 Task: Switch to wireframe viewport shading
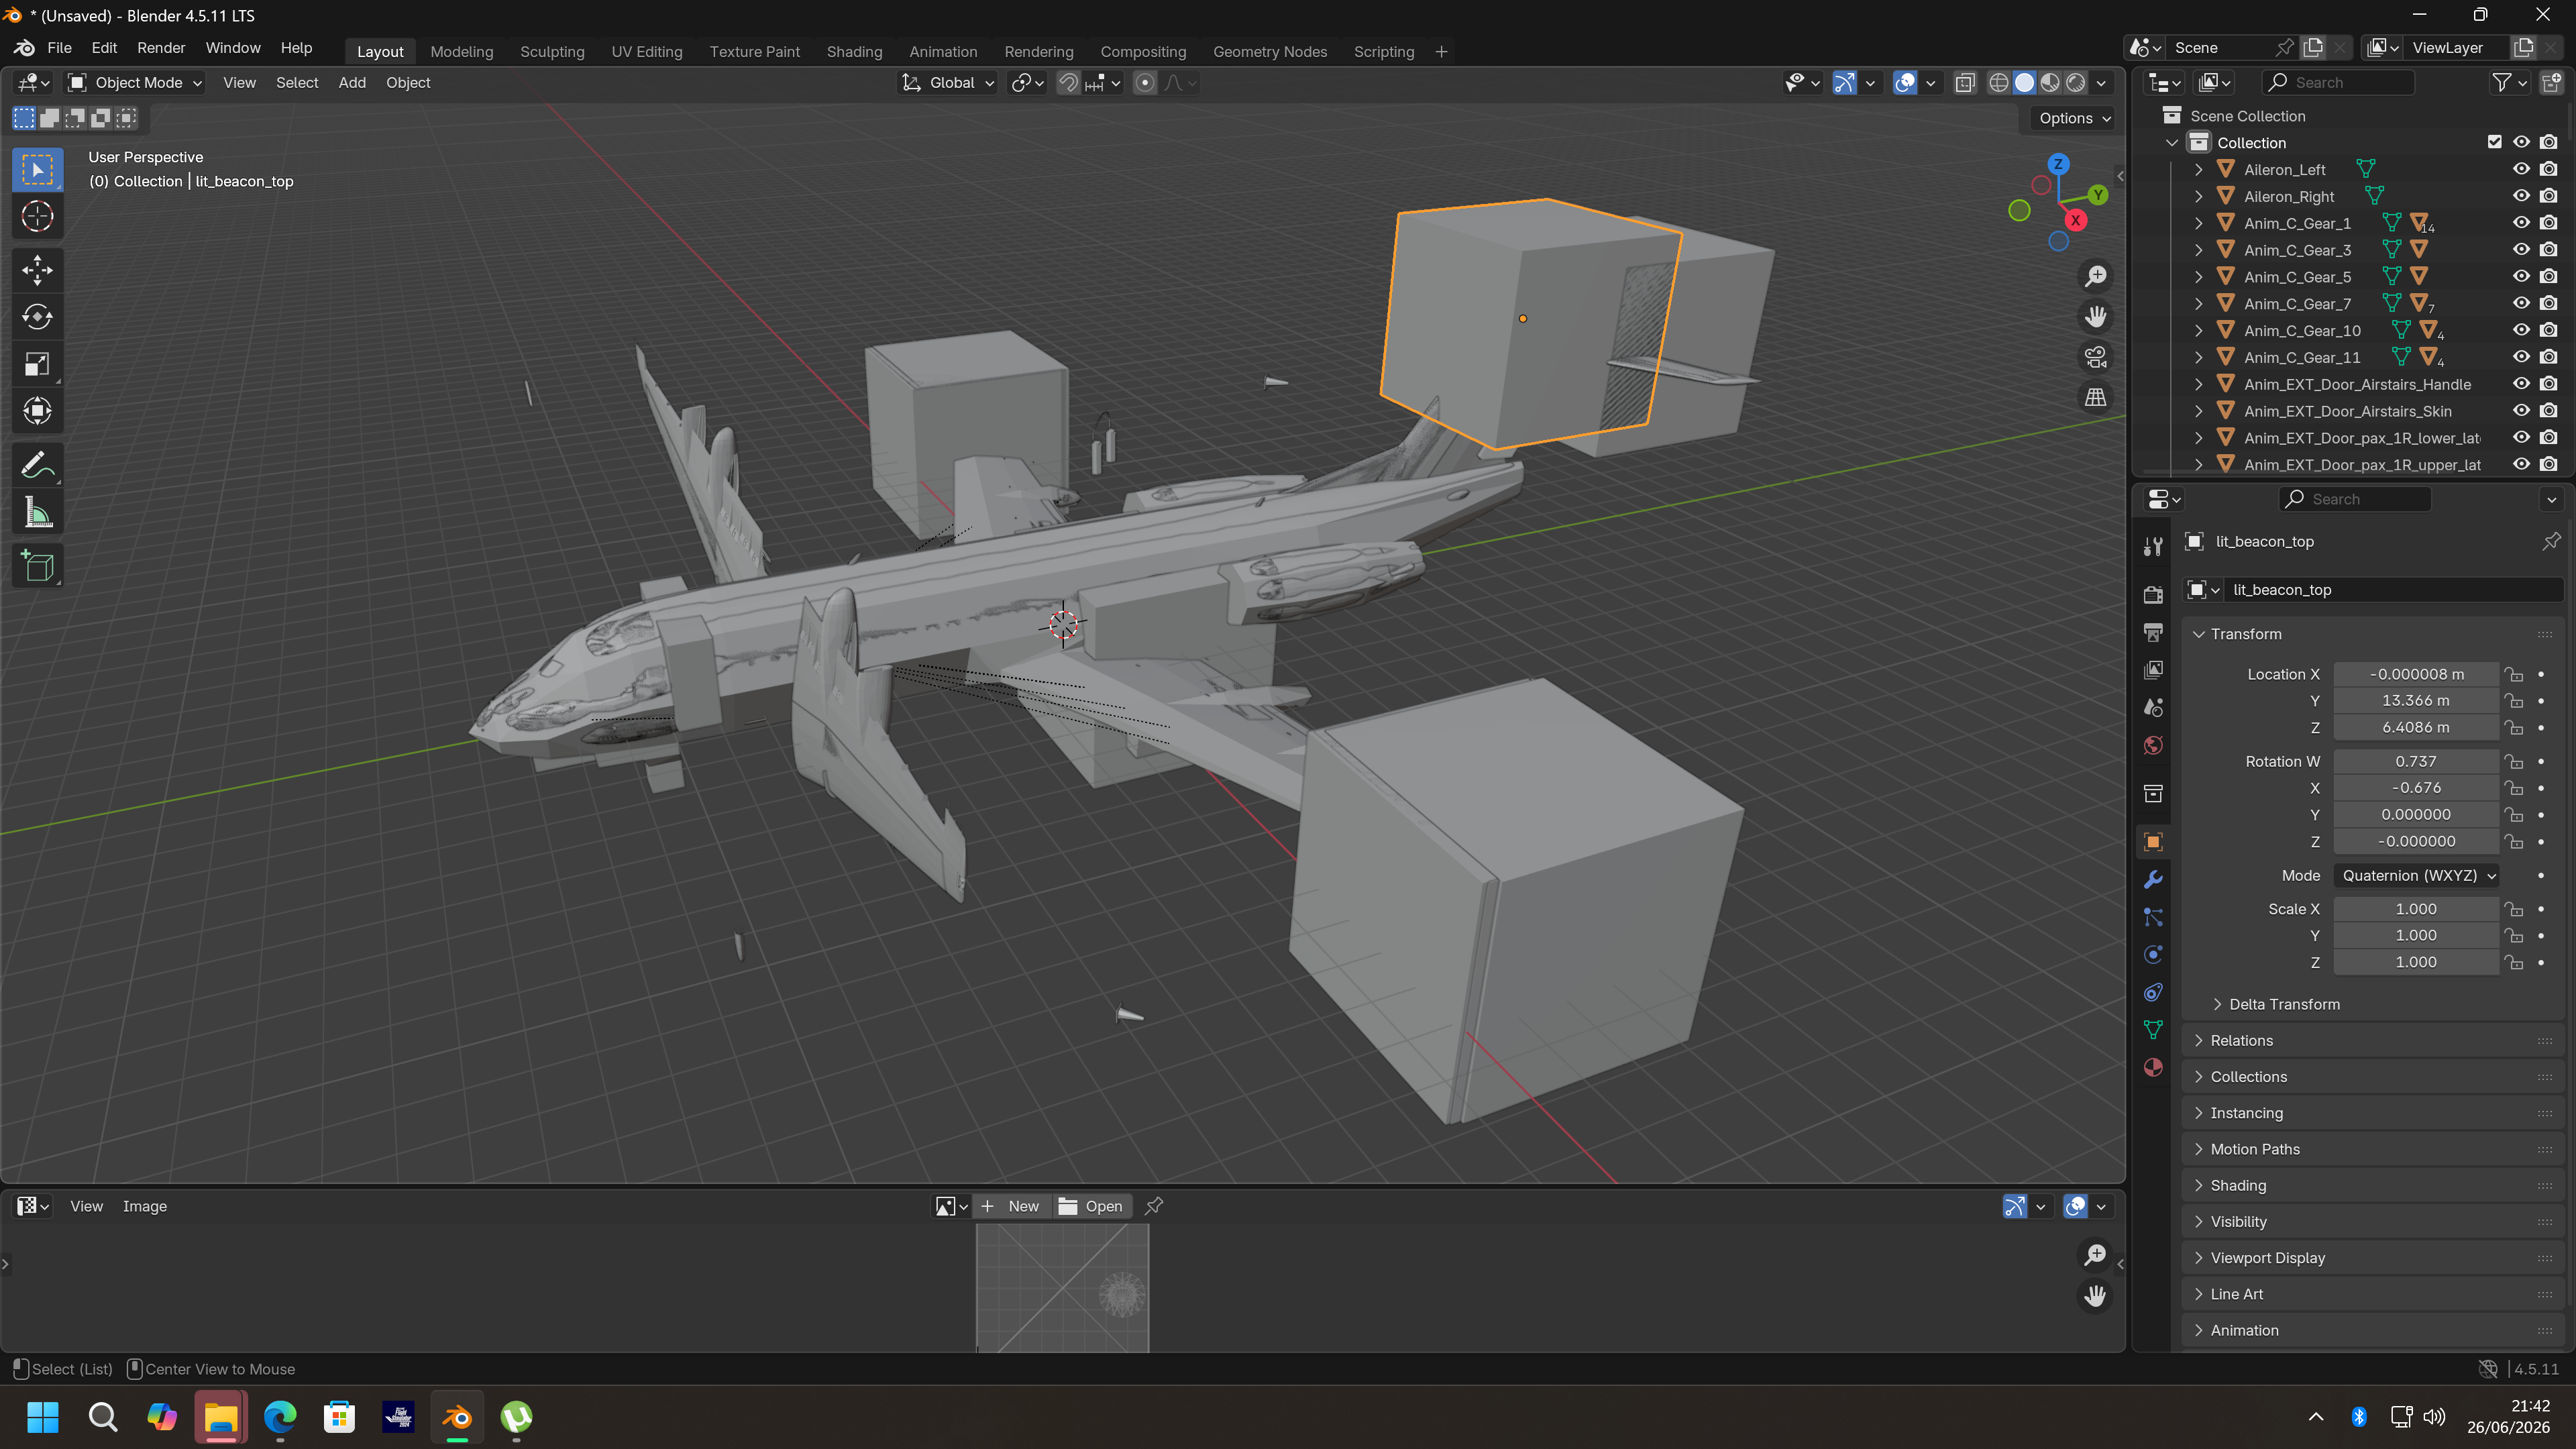point(1998,83)
